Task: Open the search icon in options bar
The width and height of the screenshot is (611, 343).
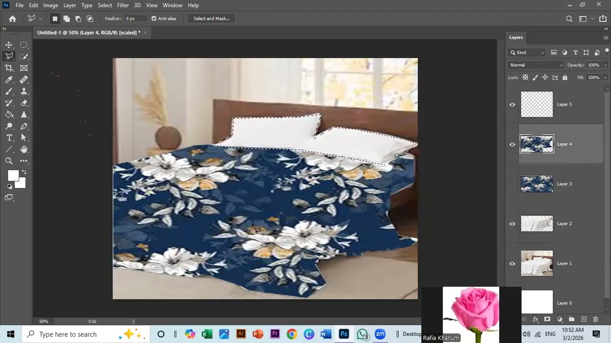Action: point(569,19)
